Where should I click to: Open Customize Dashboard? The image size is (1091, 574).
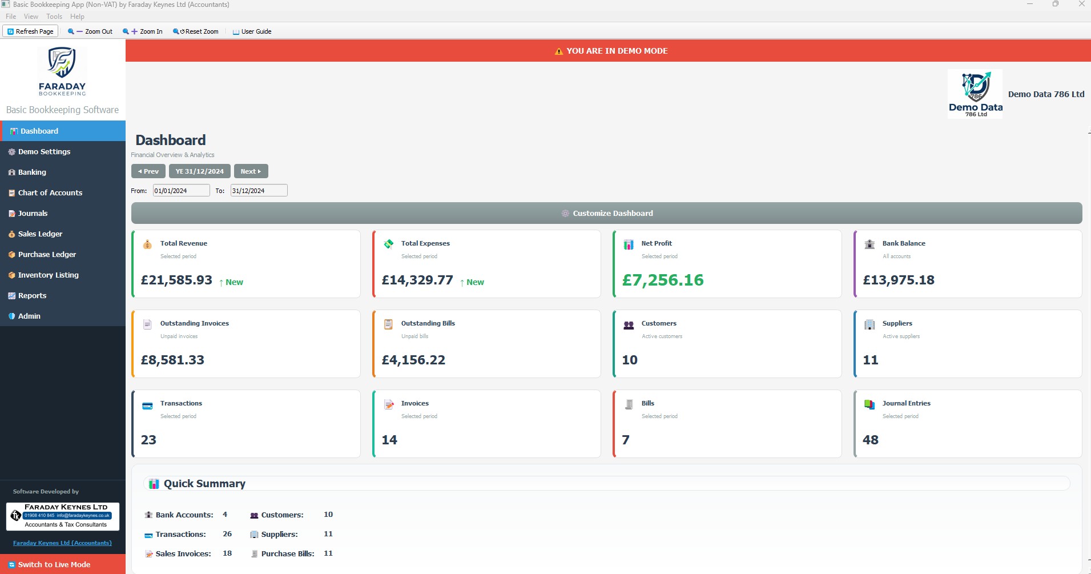point(607,213)
